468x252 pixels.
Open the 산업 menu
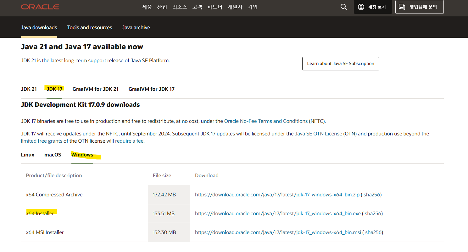coord(162,7)
